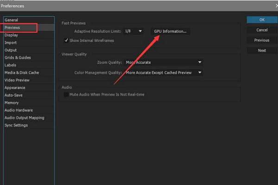278x185 pixels.
Task: Open Adaptive Resolution Limit dropdown
Action: pyautogui.click(x=134, y=31)
